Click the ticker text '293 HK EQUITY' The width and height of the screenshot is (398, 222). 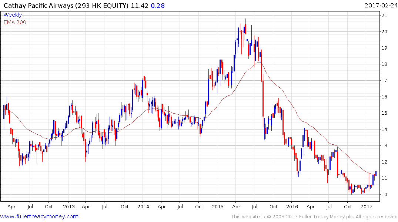pyautogui.click(x=102, y=6)
